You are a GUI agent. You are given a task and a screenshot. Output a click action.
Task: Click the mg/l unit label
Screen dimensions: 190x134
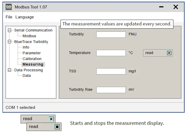[132, 71]
